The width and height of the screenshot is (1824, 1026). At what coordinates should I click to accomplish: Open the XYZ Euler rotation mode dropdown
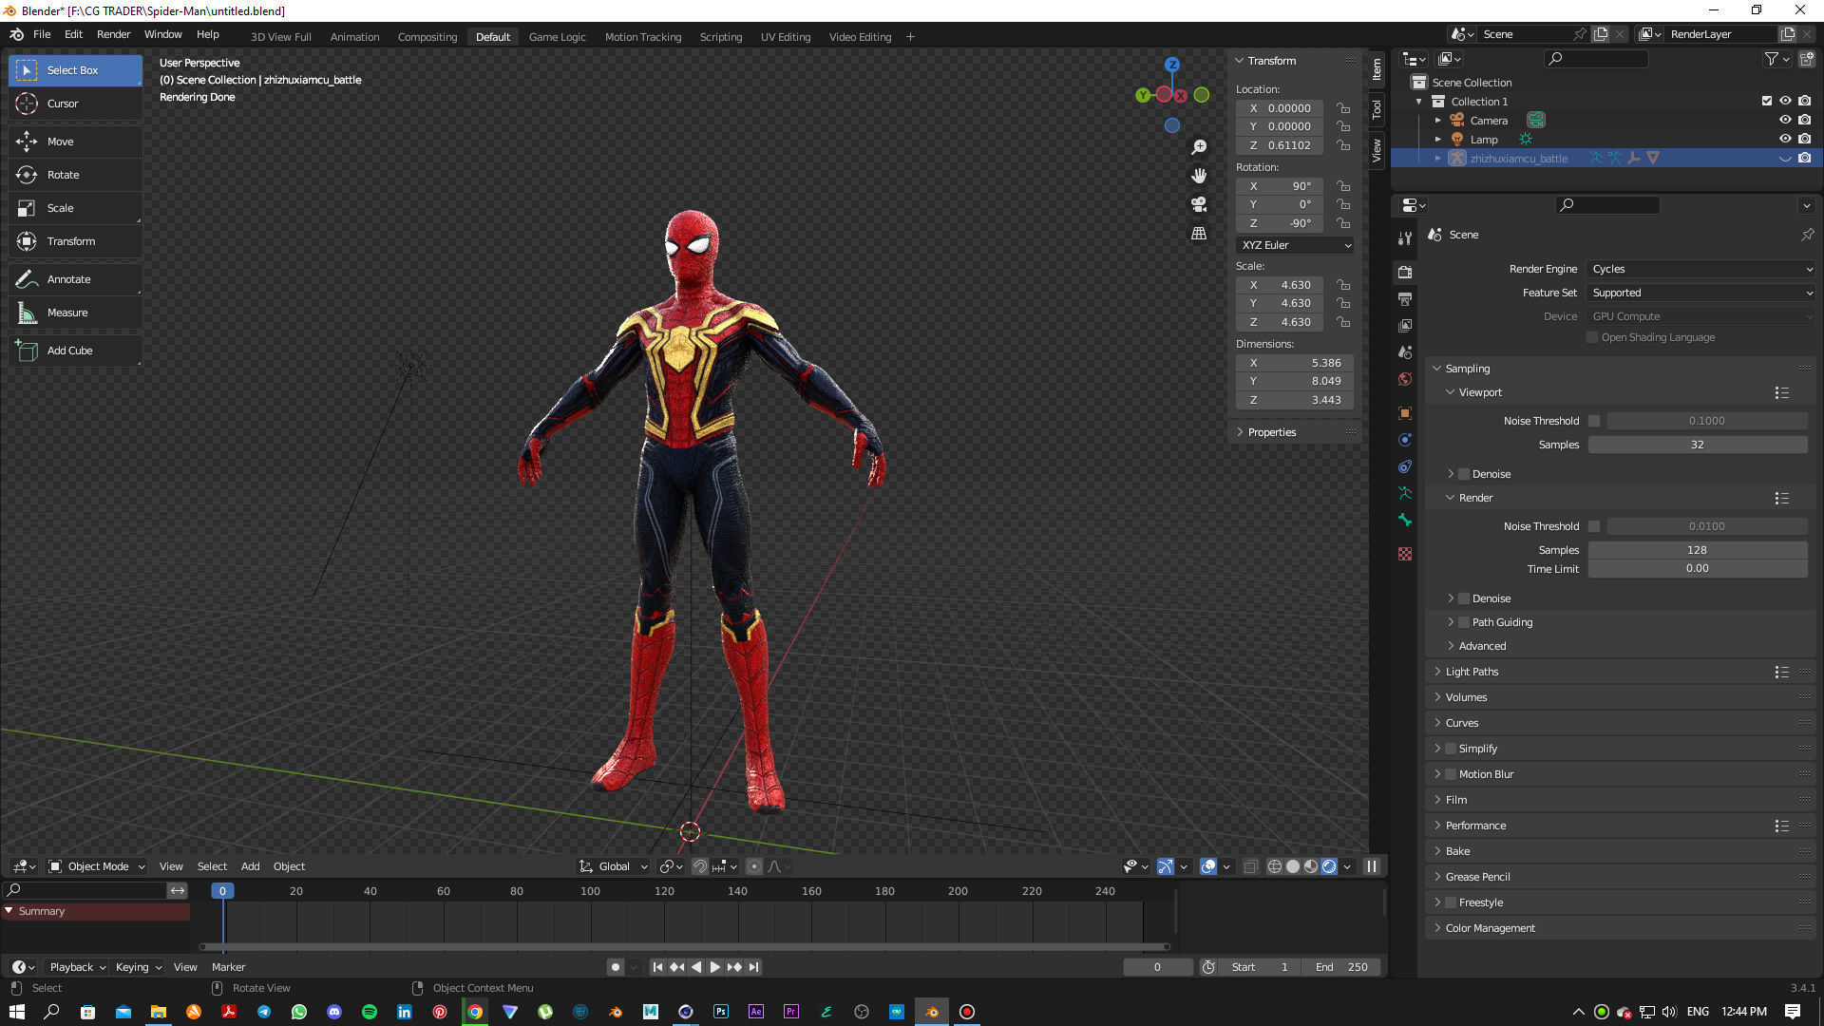point(1295,245)
